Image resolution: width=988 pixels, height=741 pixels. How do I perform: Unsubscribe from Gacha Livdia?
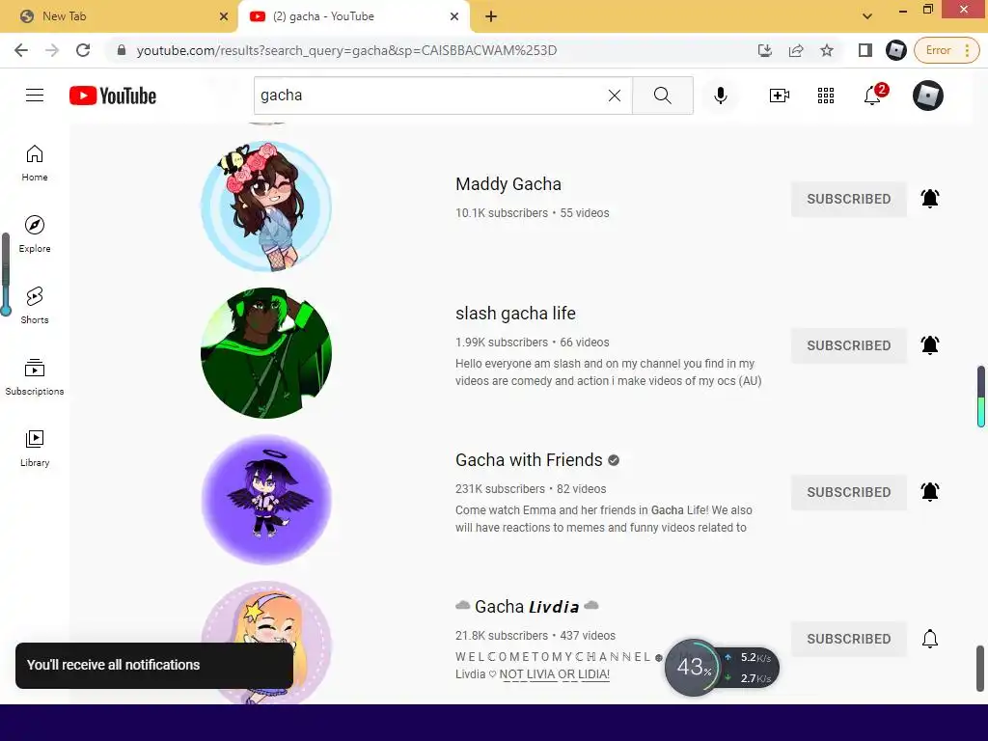(849, 639)
